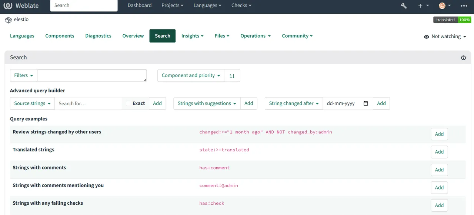
Task: Open the Operations tab menu
Action: click(256, 36)
